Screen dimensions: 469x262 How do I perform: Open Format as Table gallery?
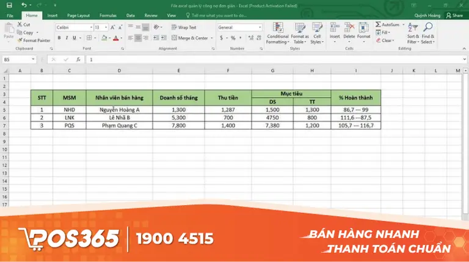[x=300, y=33]
